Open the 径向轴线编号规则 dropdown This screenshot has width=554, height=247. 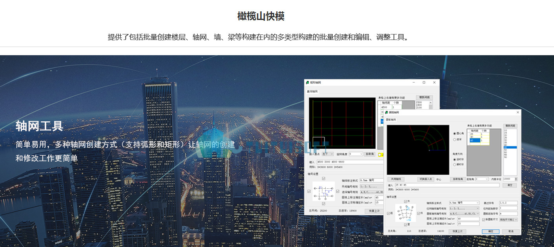(464, 209)
